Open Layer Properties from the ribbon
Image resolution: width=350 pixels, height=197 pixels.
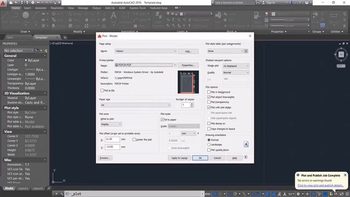click(159, 15)
